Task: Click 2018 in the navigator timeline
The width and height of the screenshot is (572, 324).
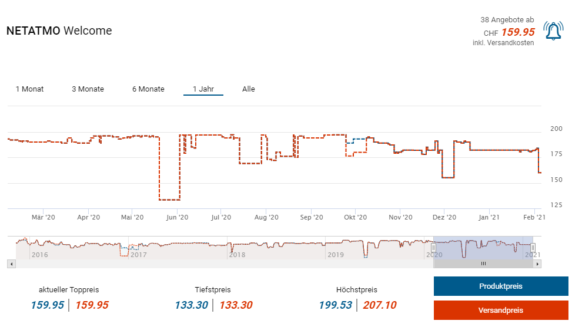Action: 236,255
